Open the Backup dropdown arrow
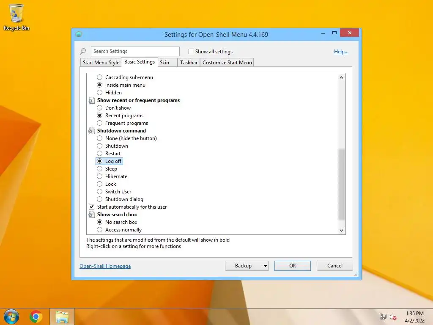The height and width of the screenshot is (325, 433). click(265, 266)
